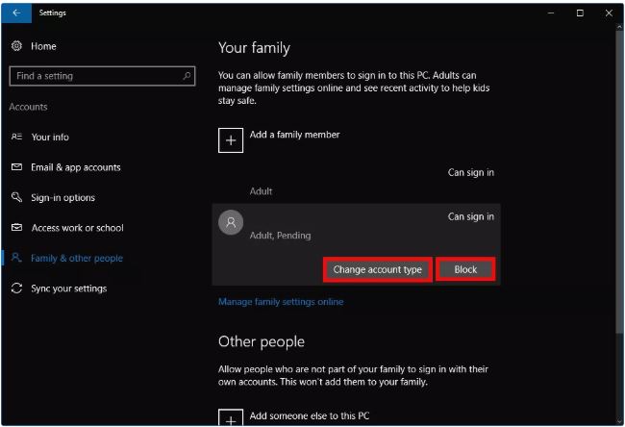
Task: Click the search magnifier icon
Action: tap(187, 75)
